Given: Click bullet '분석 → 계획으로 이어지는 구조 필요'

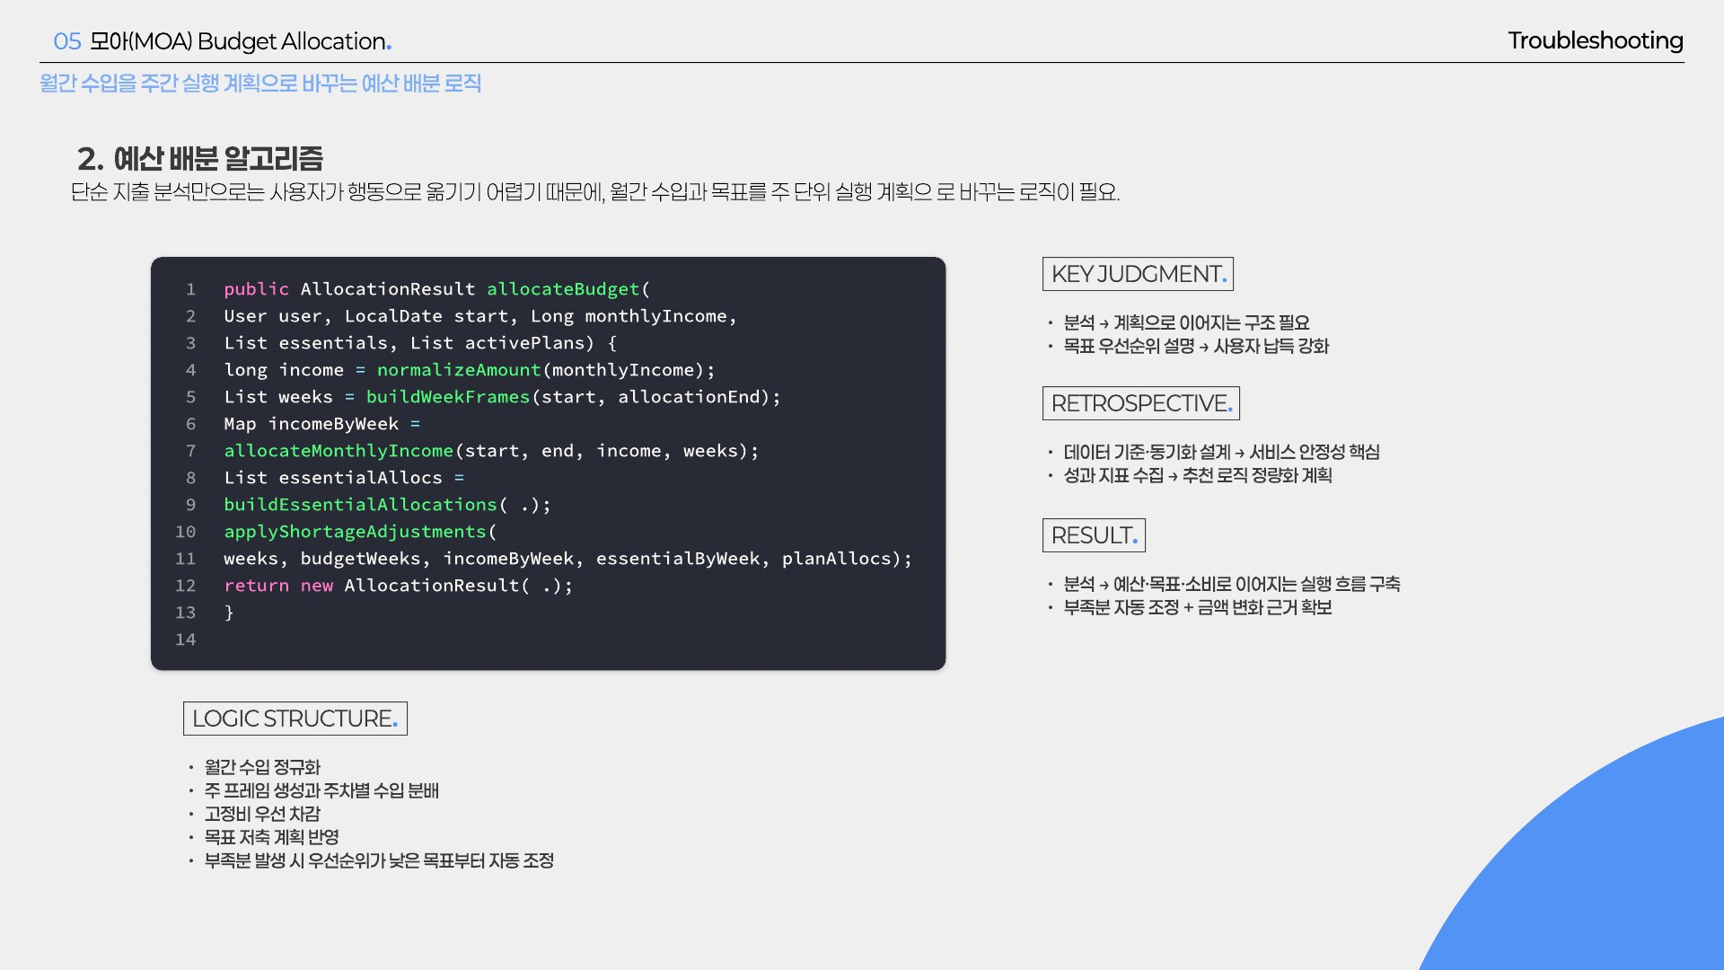Looking at the screenshot, I should click(1186, 322).
